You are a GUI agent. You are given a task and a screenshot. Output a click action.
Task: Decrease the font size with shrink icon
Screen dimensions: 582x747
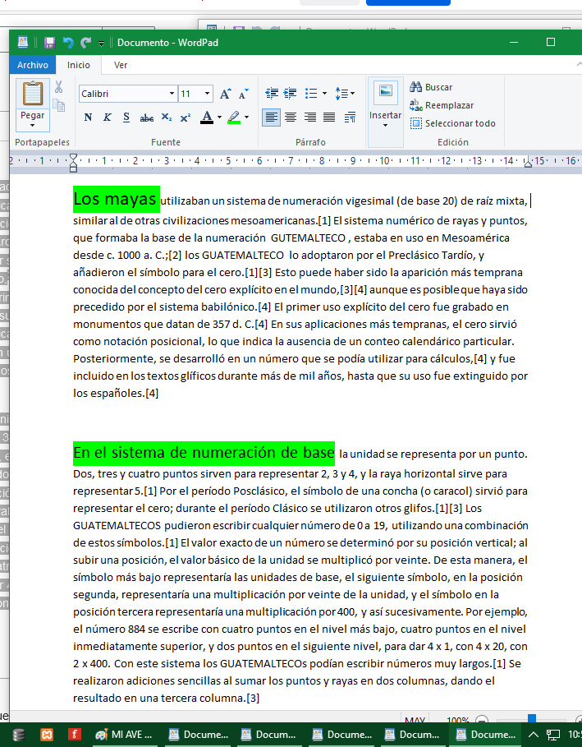(x=243, y=94)
